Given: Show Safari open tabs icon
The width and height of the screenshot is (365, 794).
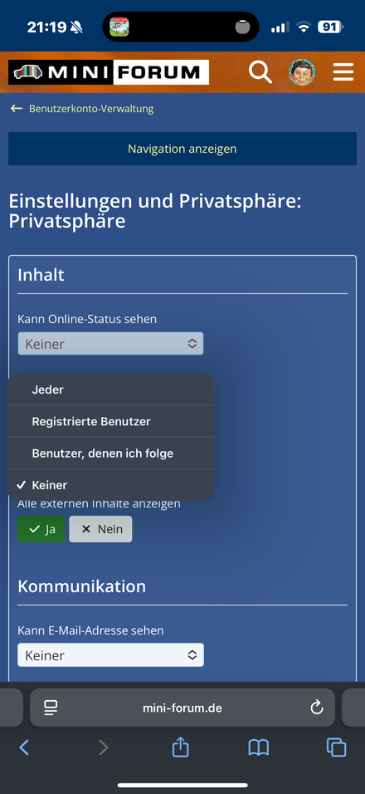Looking at the screenshot, I should pyautogui.click(x=336, y=747).
